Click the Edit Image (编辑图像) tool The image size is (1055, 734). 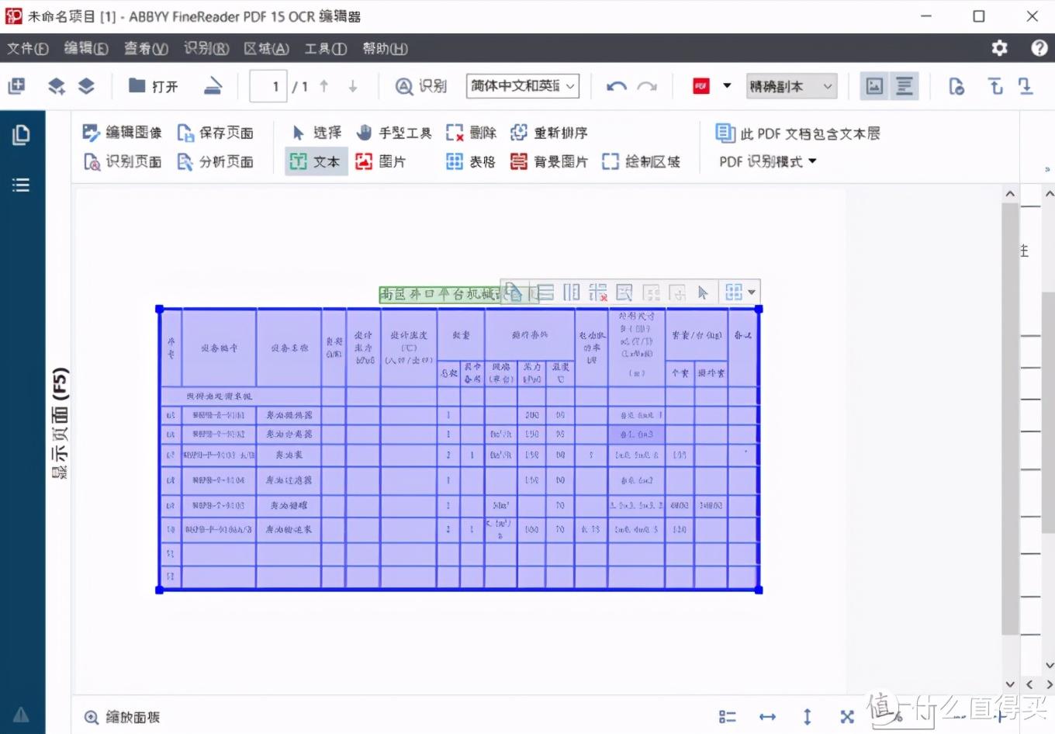pyautogui.click(x=122, y=133)
